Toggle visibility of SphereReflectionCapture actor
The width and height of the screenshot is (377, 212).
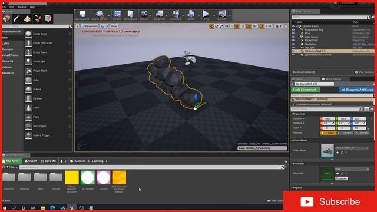[x=293, y=55]
